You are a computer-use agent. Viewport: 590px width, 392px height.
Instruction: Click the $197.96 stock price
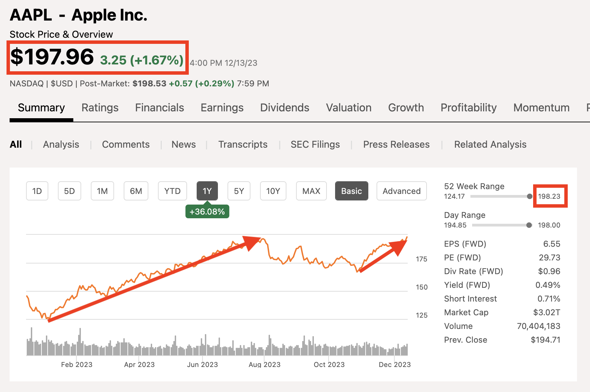52,57
